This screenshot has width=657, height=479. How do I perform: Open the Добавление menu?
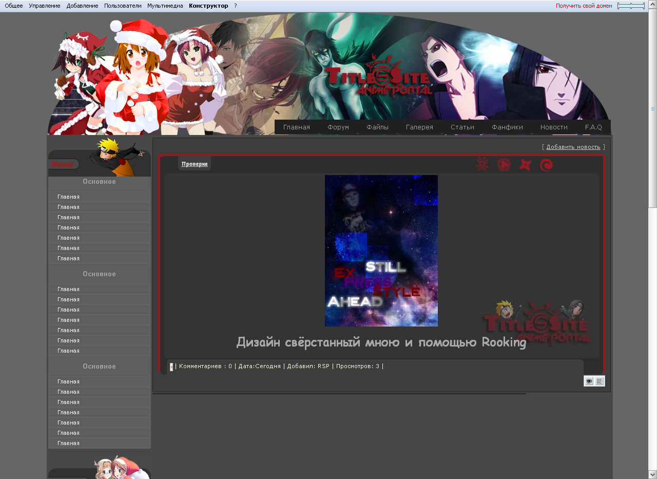coord(82,6)
